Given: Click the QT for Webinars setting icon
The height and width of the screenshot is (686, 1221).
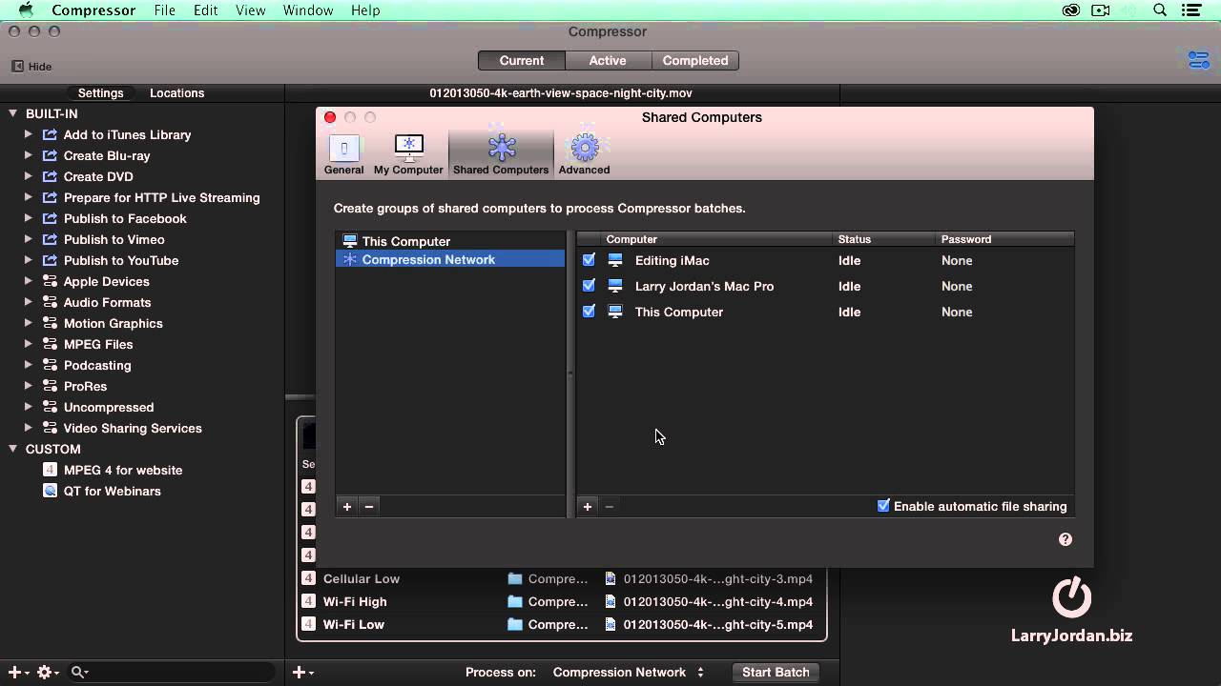Looking at the screenshot, I should [51, 491].
